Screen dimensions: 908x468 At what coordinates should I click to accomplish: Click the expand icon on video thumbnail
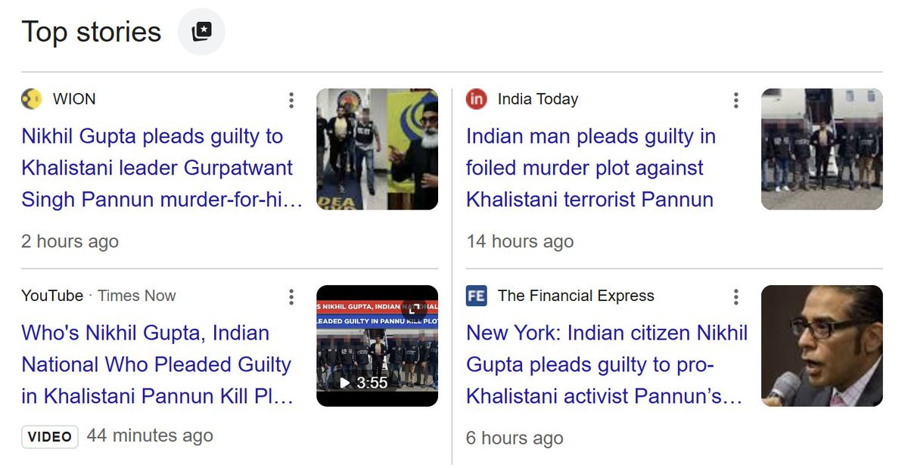coord(414,307)
